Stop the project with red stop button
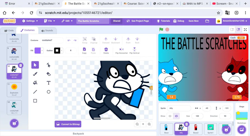This screenshot has height=136, width=250. (167, 29)
